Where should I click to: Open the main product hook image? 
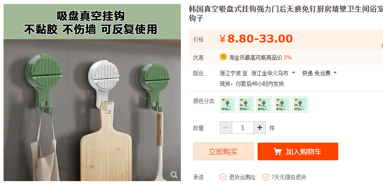click(x=92, y=93)
